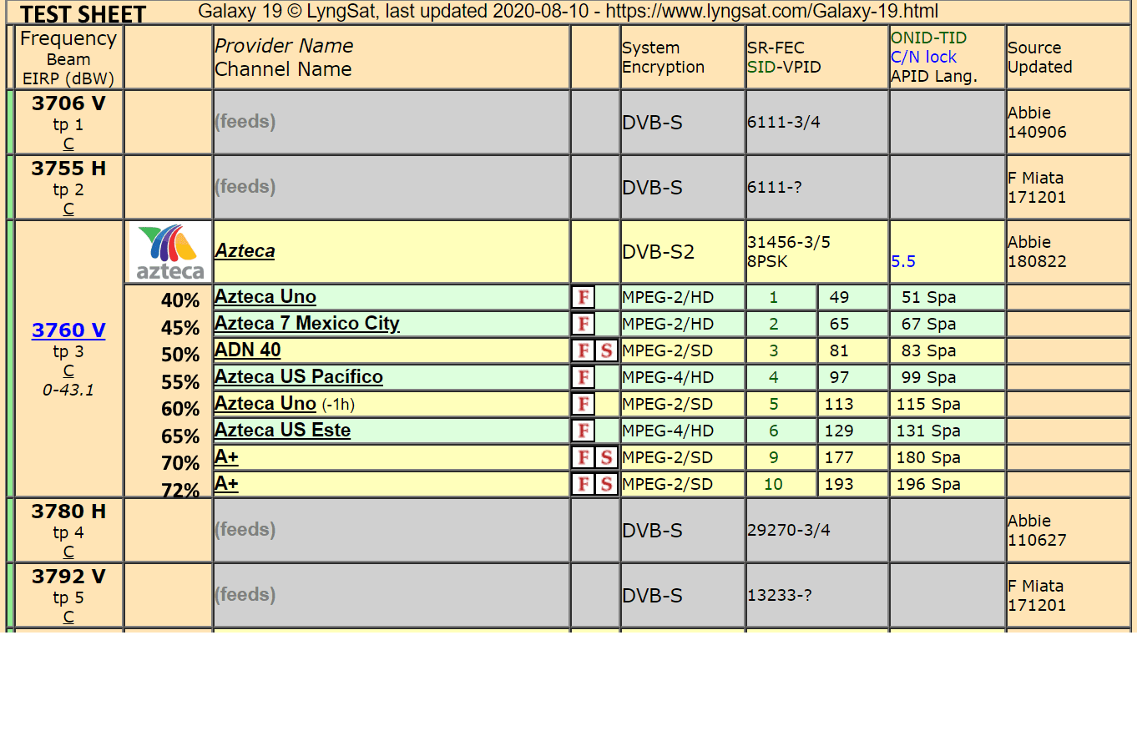Click the Source Updated column header
This screenshot has width=1137, height=751.
1068,58
